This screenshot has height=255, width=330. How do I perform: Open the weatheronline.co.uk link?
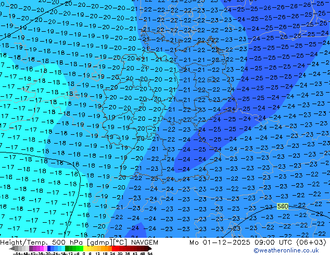click(x=286, y=250)
